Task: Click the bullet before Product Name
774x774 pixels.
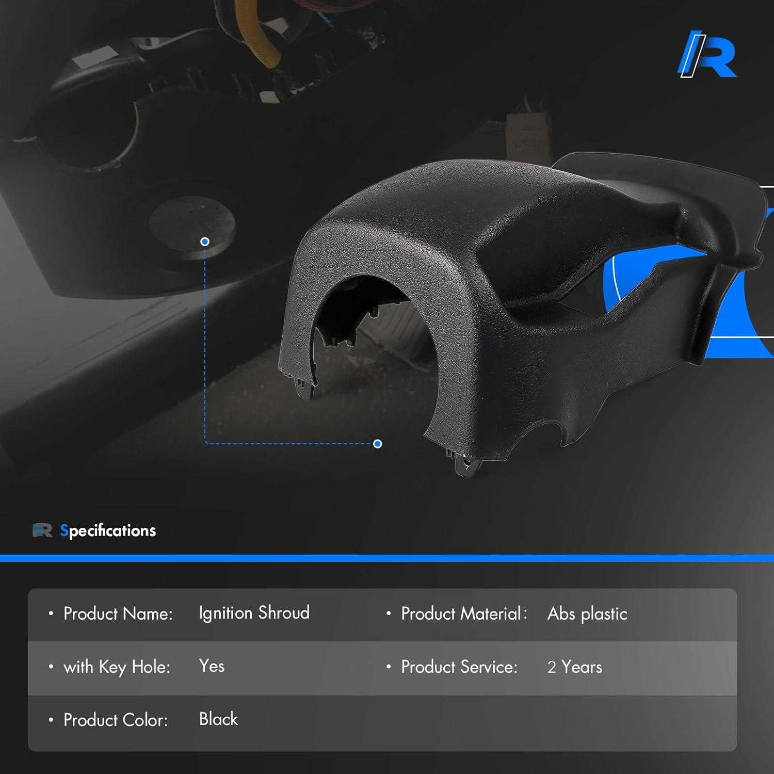Action: pos(51,614)
